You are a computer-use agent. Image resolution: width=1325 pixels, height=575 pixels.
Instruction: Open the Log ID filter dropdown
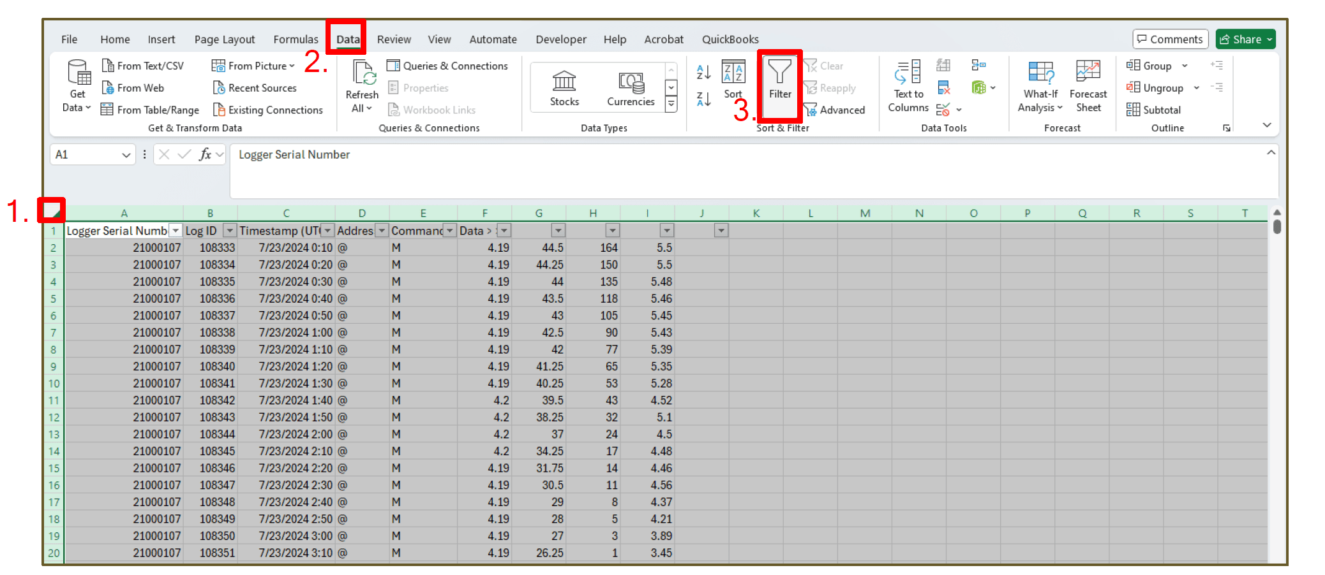click(230, 231)
